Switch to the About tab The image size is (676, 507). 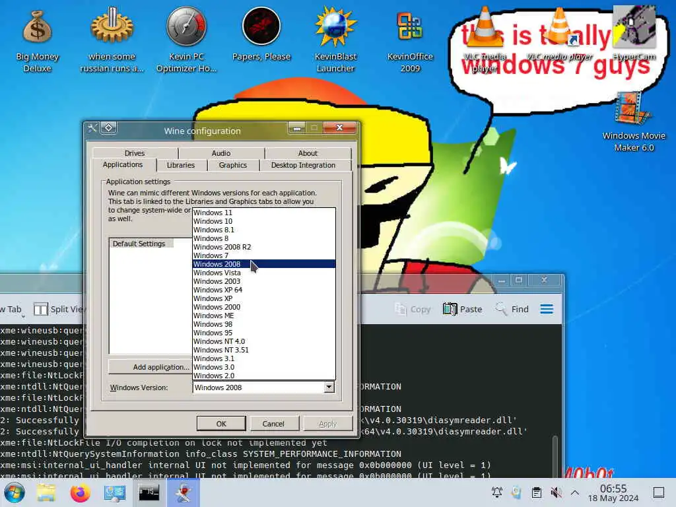click(x=308, y=153)
